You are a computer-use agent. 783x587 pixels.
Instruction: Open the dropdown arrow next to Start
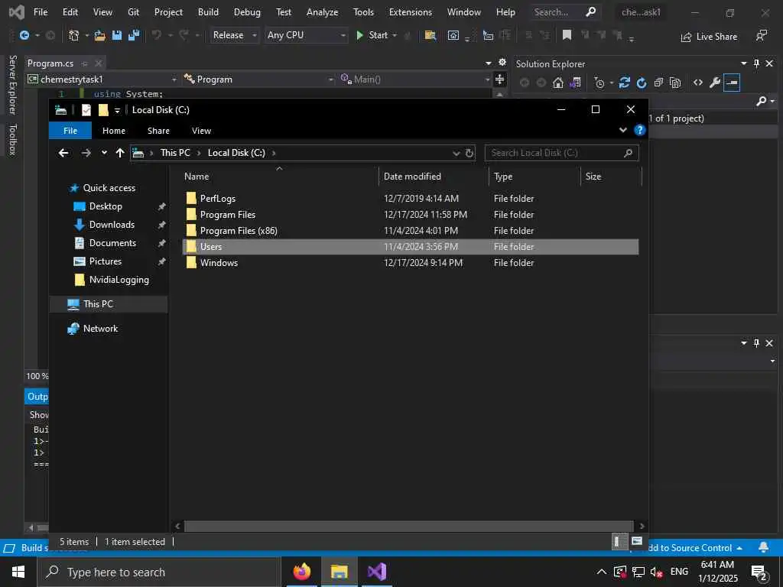point(395,35)
